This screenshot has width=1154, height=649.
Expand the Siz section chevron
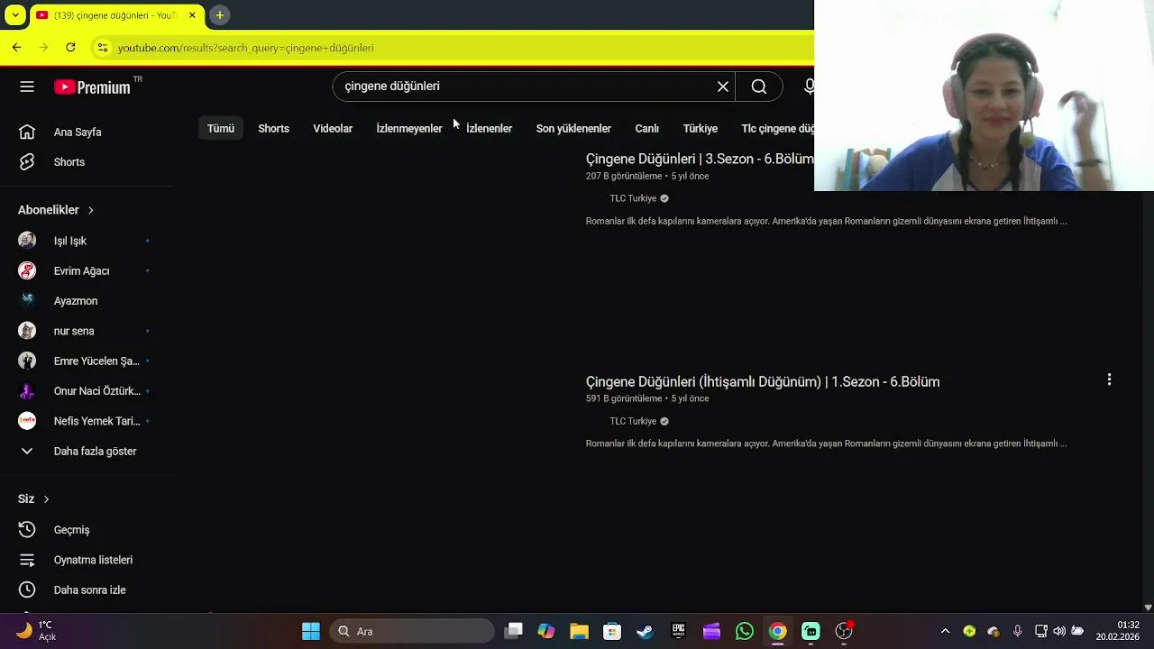coord(46,499)
